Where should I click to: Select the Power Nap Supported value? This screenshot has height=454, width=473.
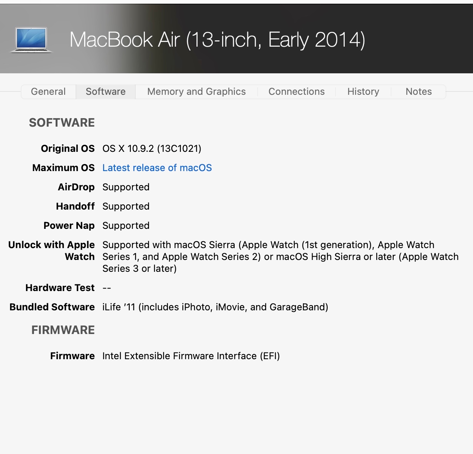point(126,226)
